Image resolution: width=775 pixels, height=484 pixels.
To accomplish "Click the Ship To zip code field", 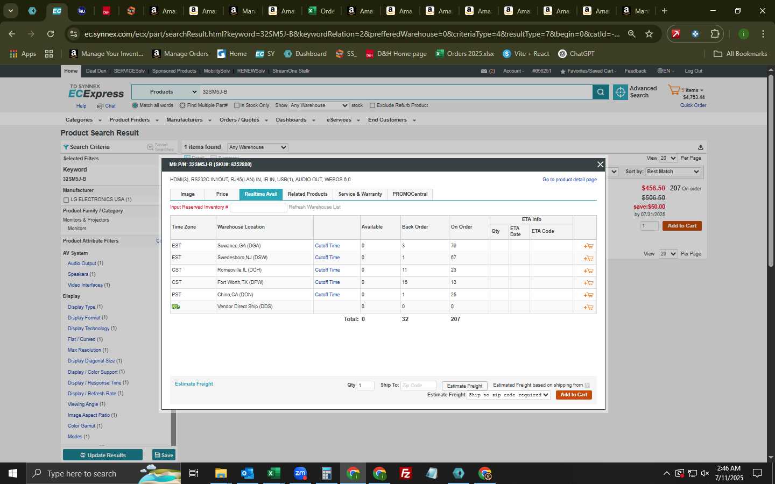I will tap(418, 386).
